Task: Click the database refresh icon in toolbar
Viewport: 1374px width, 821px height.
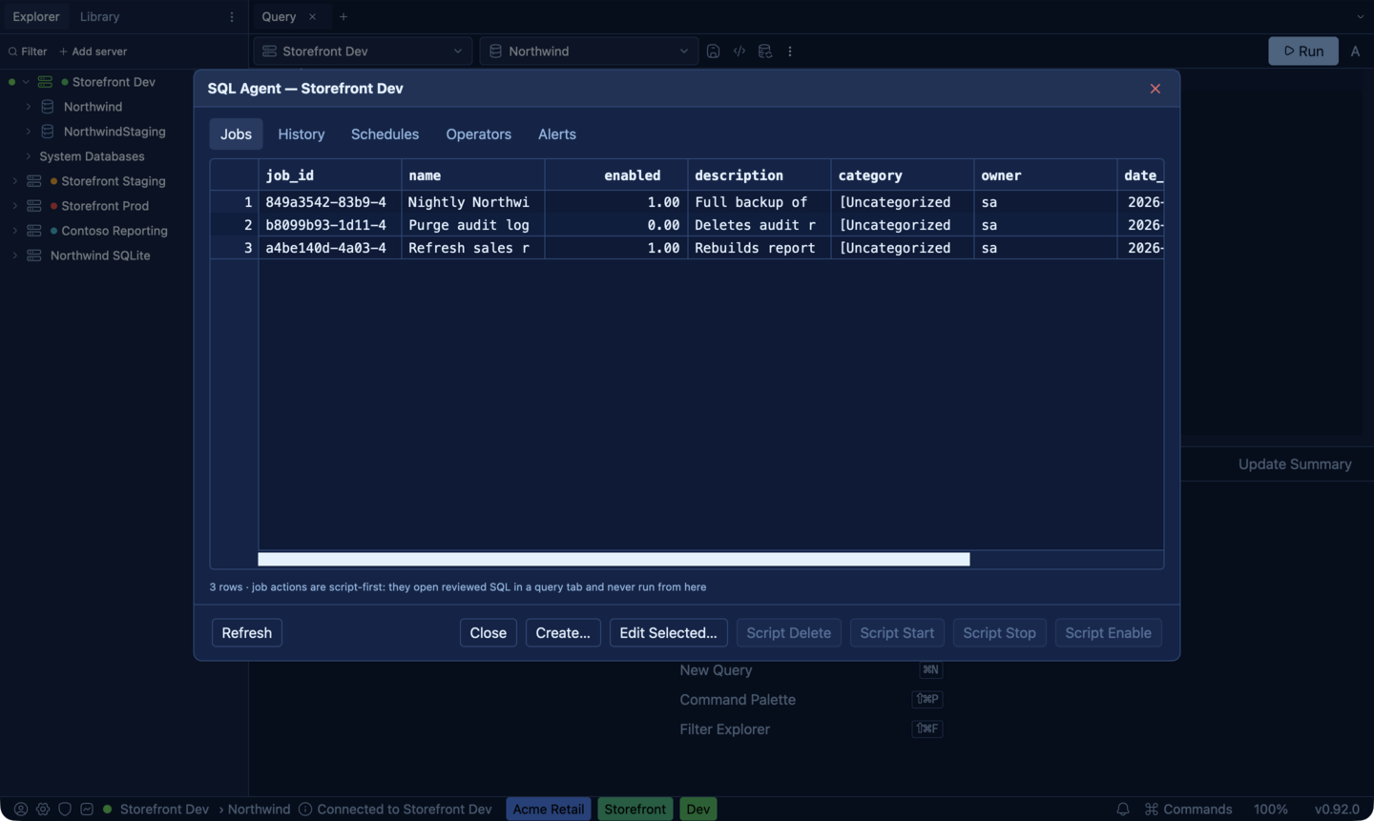Action: pyautogui.click(x=765, y=51)
